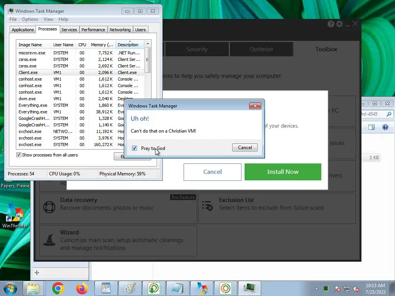Launch Firefox from the taskbar
395x296 pixels.
[x=82, y=288]
